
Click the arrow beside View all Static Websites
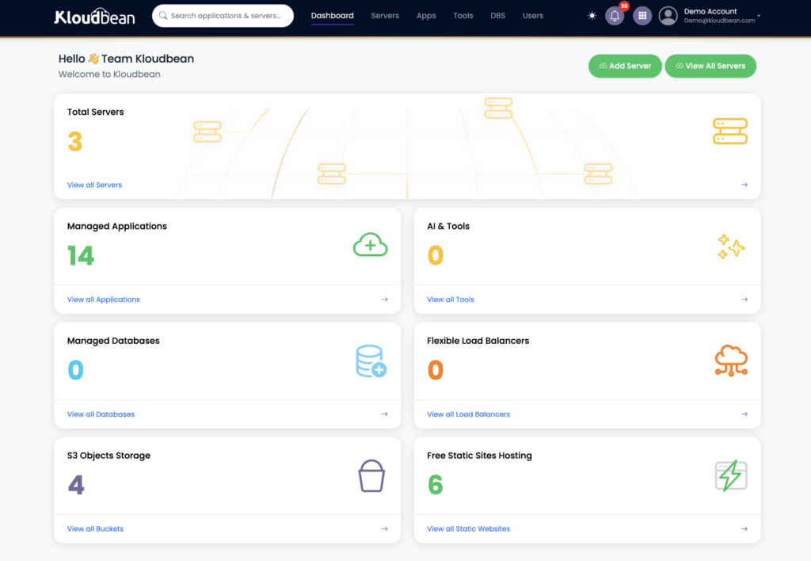click(744, 529)
